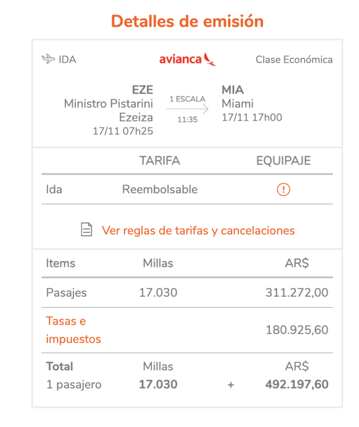This screenshot has width=359, height=427.
Task: Click the document icon beside fare rules
Action: pos(86,230)
